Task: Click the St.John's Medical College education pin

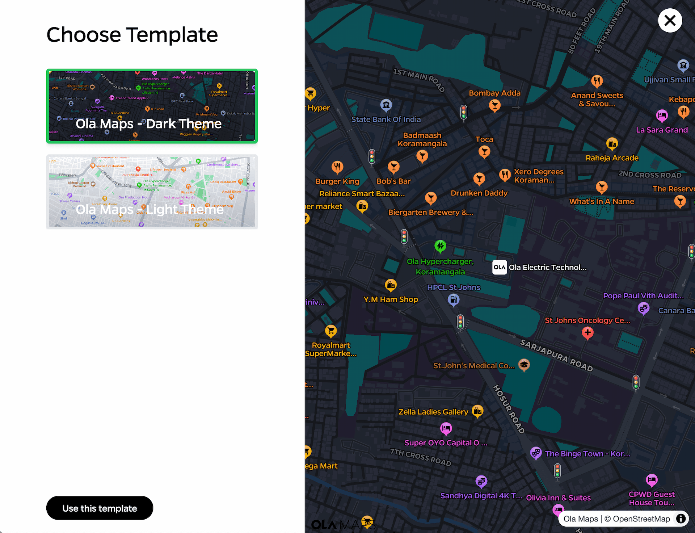Action: (x=524, y=365)
